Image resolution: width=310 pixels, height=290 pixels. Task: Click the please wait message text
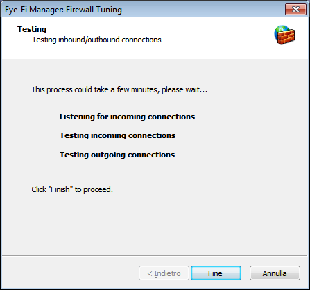pyautogui.click(x=119, y=89)
